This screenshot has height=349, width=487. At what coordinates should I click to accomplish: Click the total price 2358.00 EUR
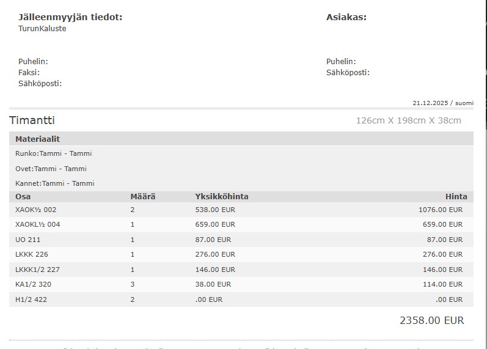(x=431, y=320)
